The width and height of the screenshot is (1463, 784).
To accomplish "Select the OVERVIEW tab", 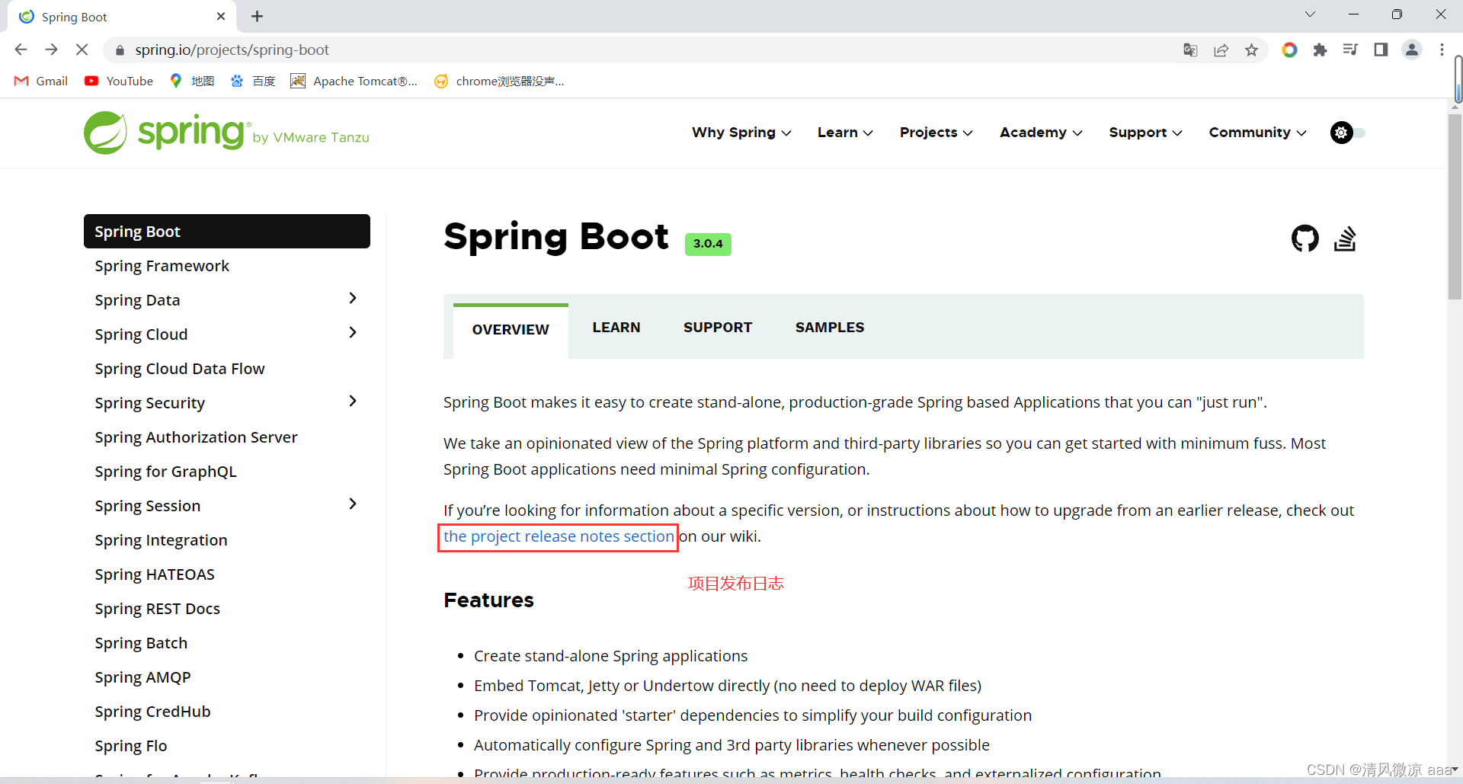I will (511, 330).
